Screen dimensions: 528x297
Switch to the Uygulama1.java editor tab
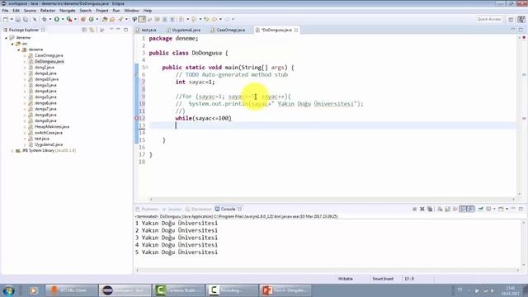[x=183, y=30]
